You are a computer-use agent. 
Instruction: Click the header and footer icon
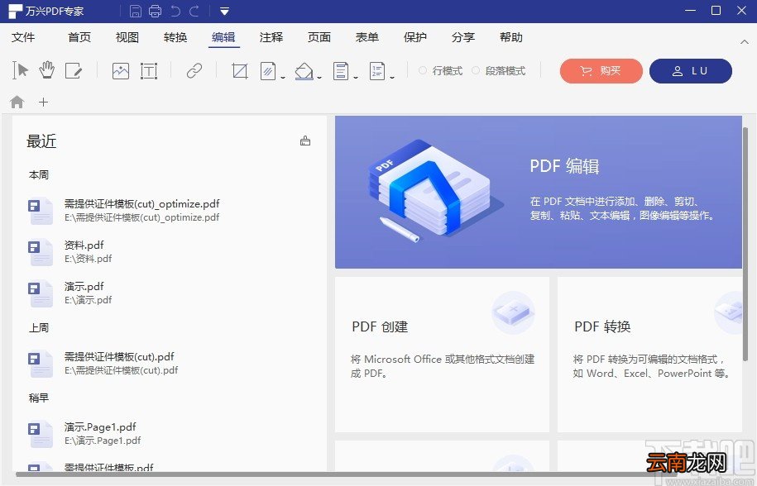pyautogui.click(x=340, y=71)
